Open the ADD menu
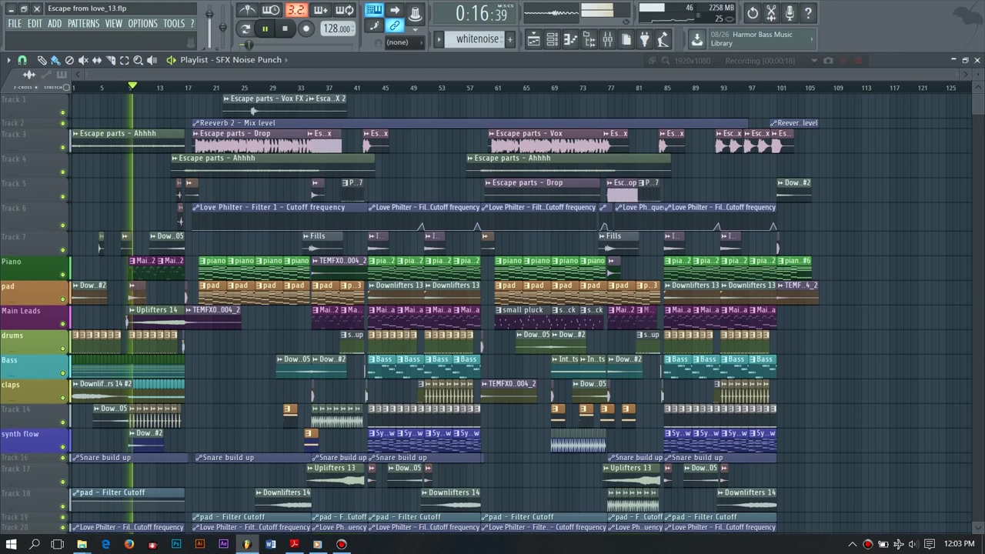Screen dimensions: 985x554 click(x=55, y=24)
